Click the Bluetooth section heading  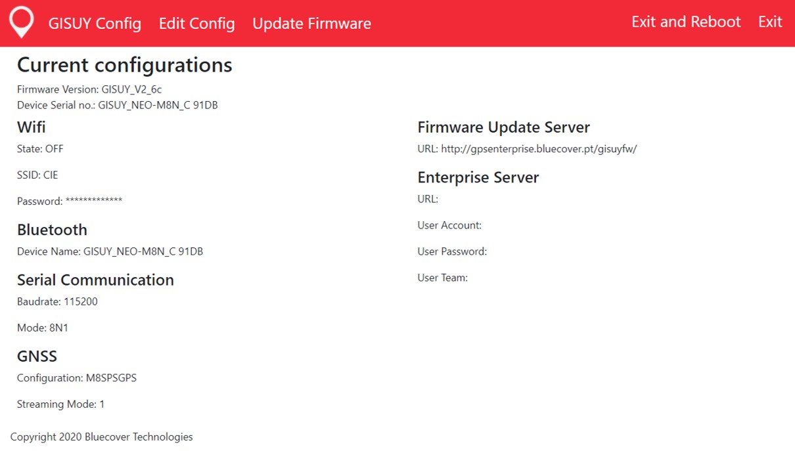pyautogui.click(x=52, y=230)
